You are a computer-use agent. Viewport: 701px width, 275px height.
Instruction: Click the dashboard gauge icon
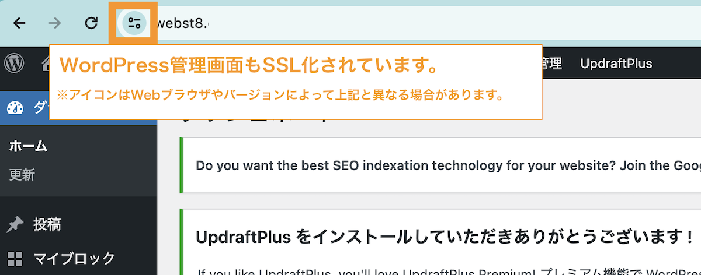tap(15, 108)
